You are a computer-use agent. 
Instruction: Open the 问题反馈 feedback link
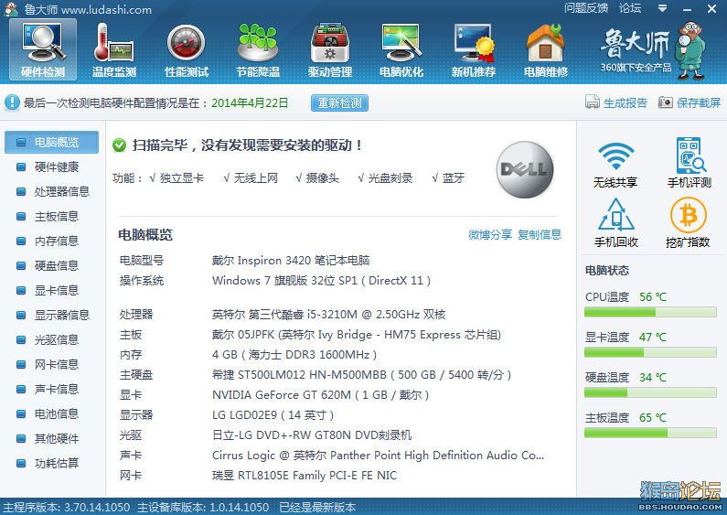(585, 8)
